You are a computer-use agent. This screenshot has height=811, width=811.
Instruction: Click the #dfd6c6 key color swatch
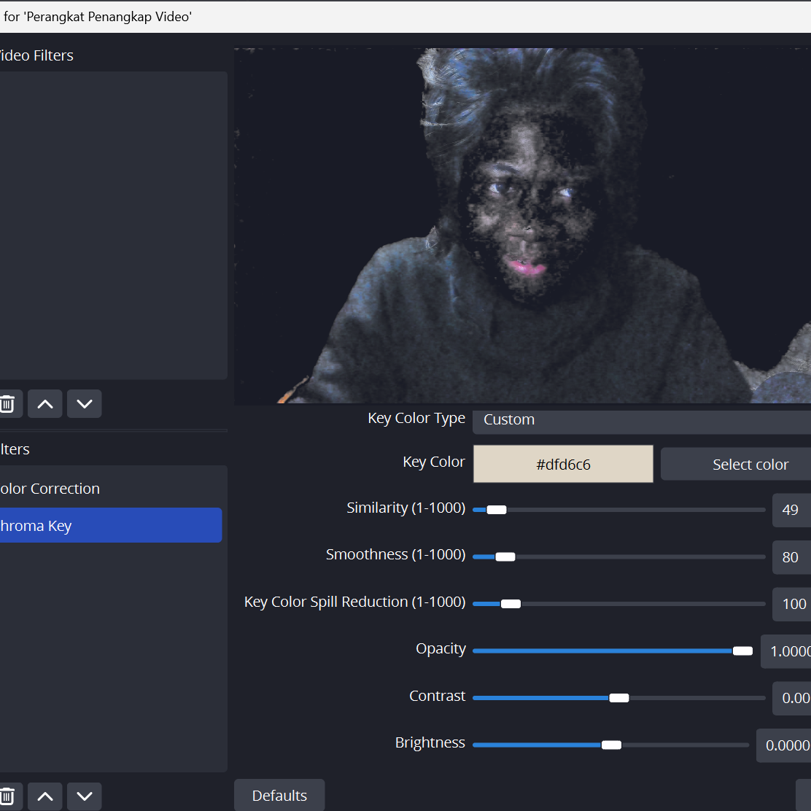pos(563,464)
